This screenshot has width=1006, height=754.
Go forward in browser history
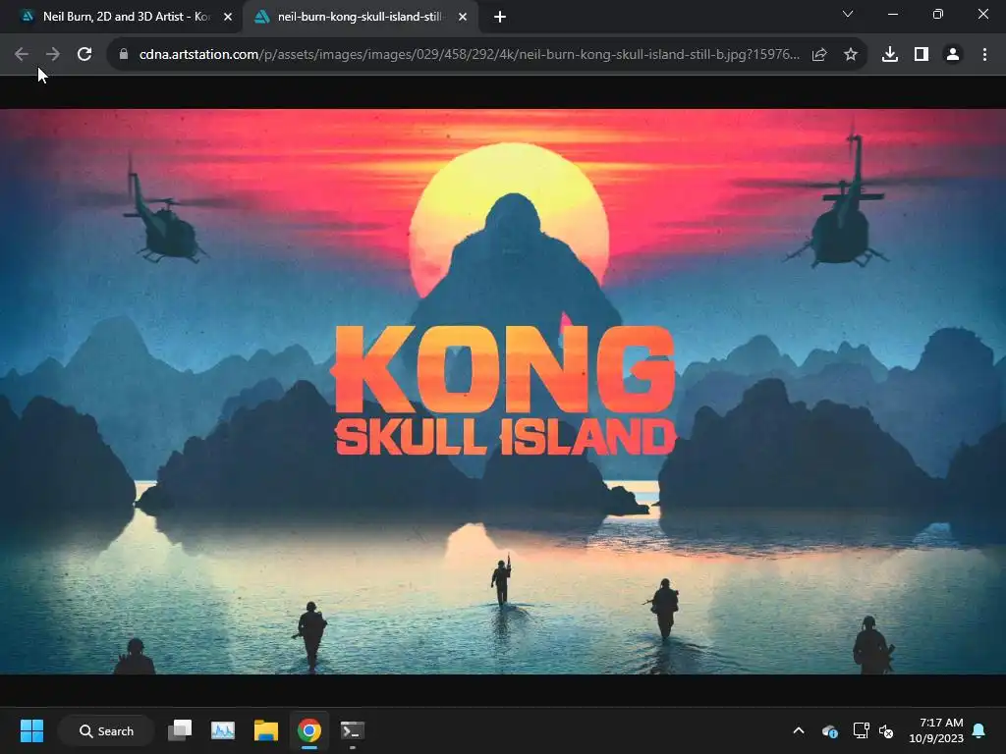pyautogui.click(x=53, y=55)
